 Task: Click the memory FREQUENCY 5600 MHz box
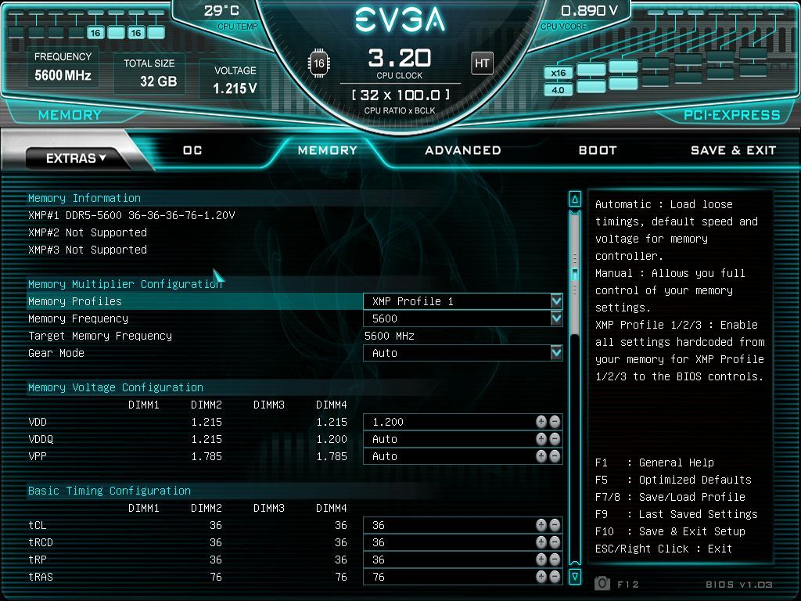[x=63, y=67]
